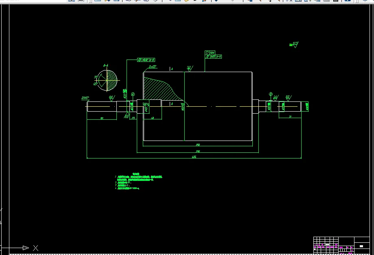The width and height of the screenshot is (374, 255).
Task: Click the hatched circle of section A-A
Action: 107,81
